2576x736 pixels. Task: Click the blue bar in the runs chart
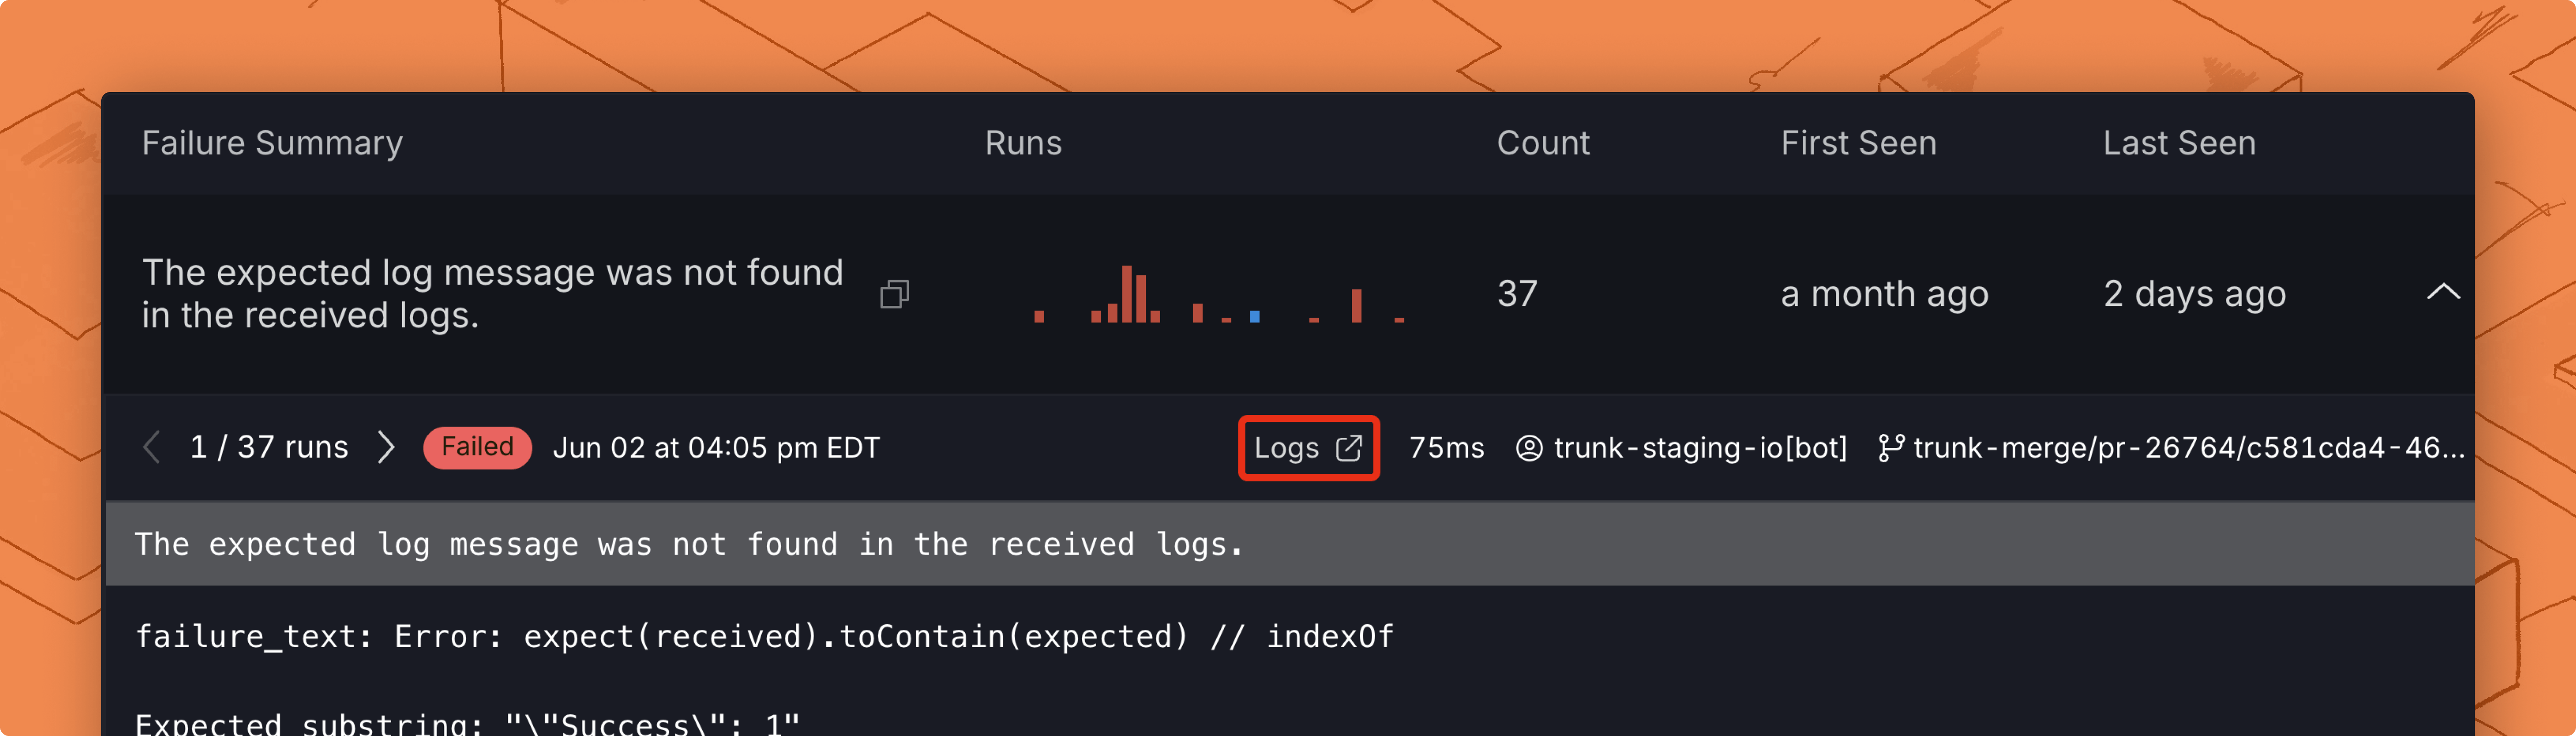[x=1254, y=317]
